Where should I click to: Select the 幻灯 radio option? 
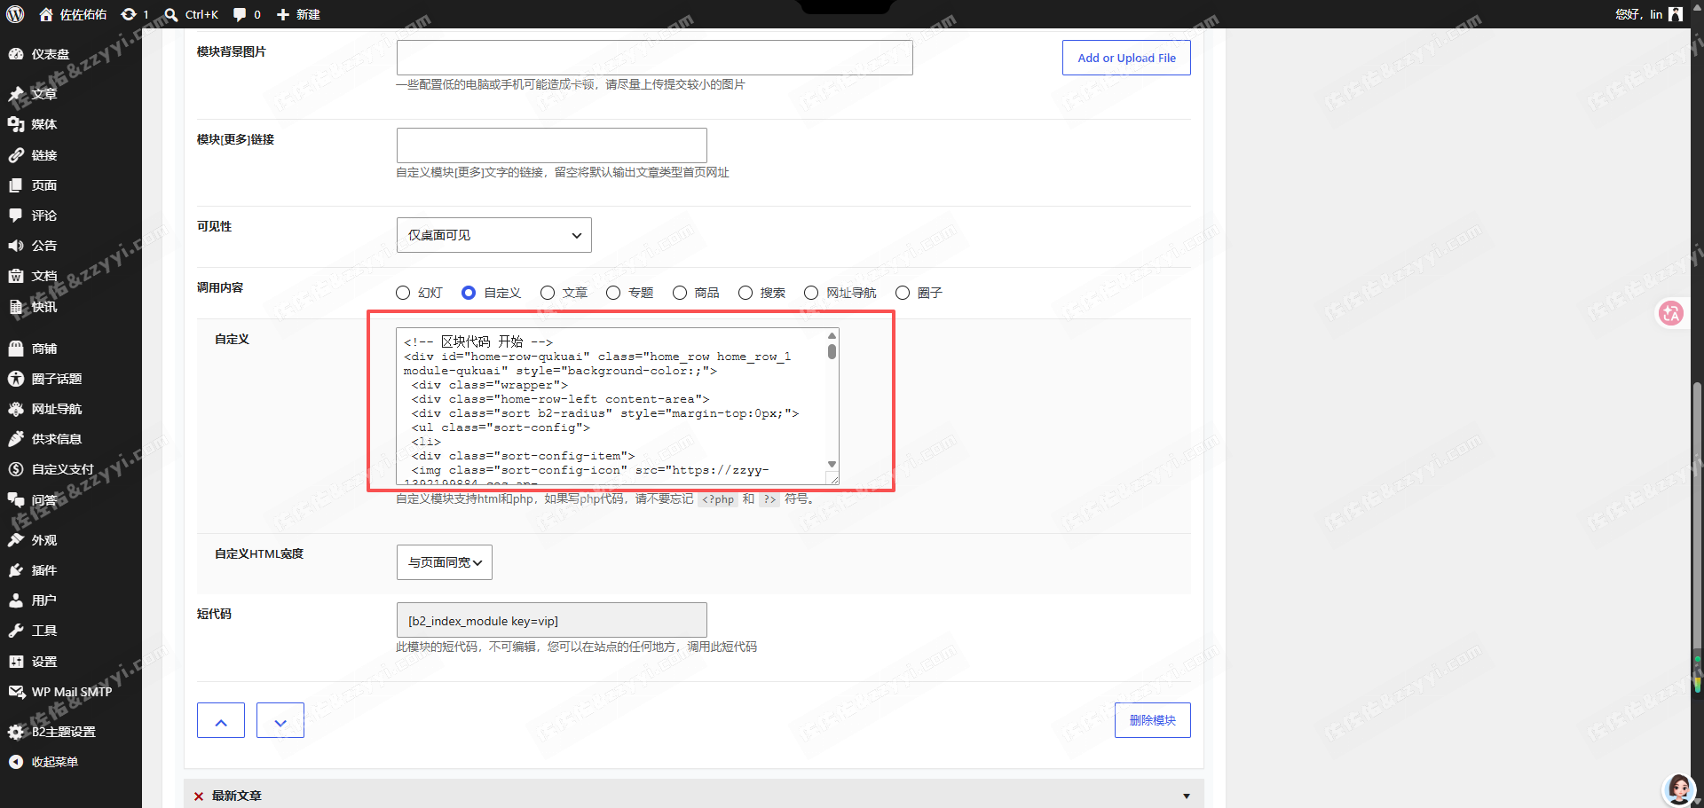(403, 293)
